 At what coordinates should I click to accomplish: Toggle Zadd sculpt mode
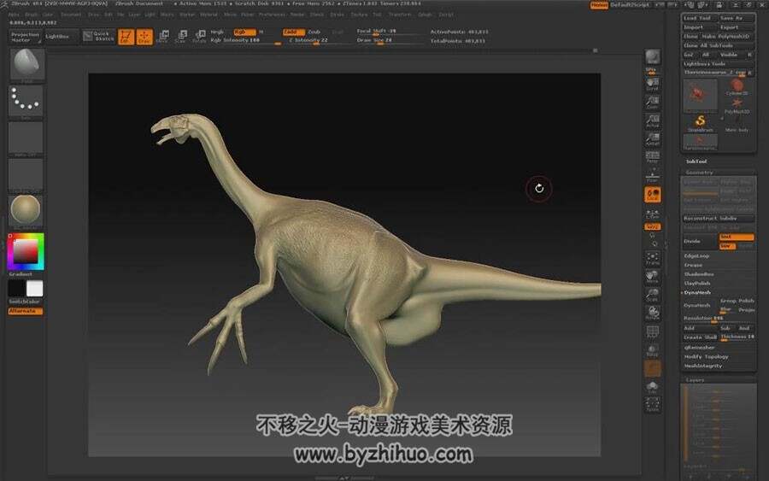(294, 32)
